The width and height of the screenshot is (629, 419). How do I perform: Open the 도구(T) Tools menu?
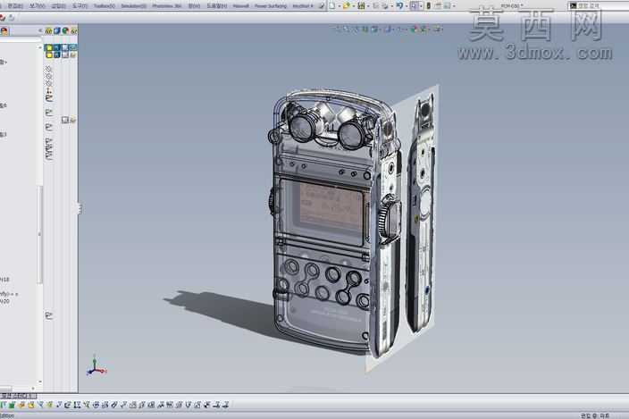(x=80, y=6)
